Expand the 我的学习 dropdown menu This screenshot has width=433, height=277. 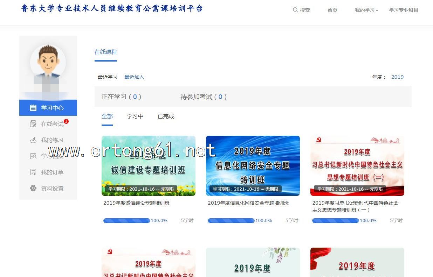tap(366, 10)
